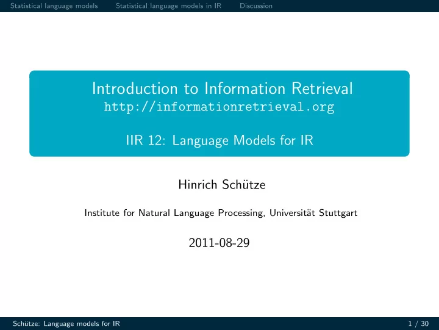Select author name Hinrich Schütze
Screen dimensions: 439x330
(x=222, y=185)
